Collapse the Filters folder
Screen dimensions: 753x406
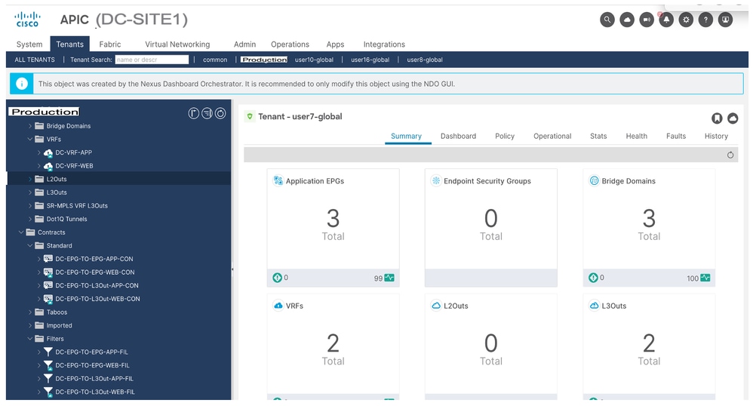[x=29, y=339]
